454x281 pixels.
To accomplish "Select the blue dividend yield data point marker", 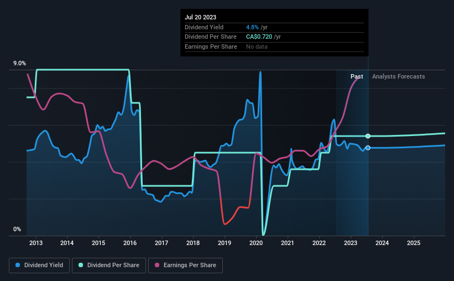I will pos(368,148).
